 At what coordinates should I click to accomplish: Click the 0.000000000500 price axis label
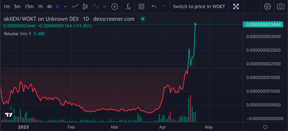(263, 105)
